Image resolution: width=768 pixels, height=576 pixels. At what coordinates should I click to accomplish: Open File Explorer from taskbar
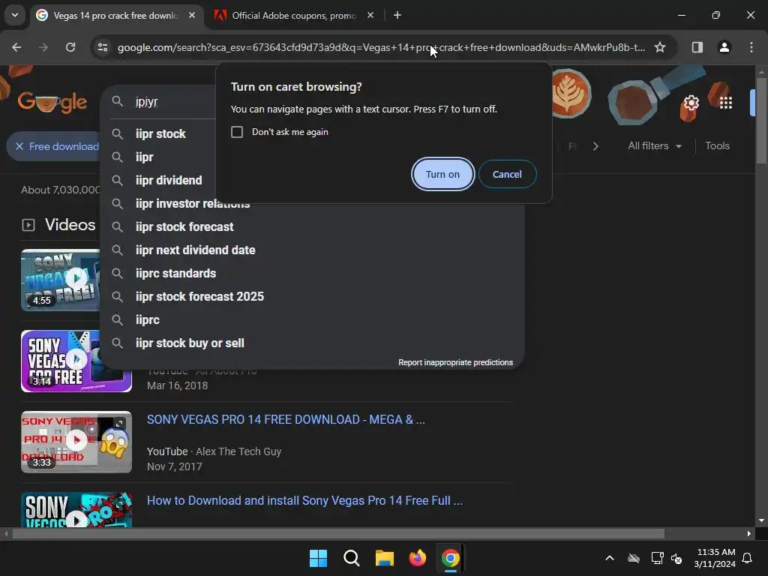[385, 558]
